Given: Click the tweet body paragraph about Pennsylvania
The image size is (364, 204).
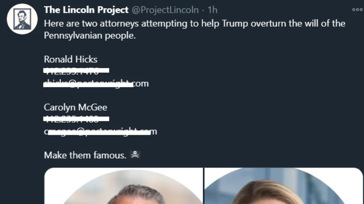Looking at the screenshot, I should (x=152, y=29).
